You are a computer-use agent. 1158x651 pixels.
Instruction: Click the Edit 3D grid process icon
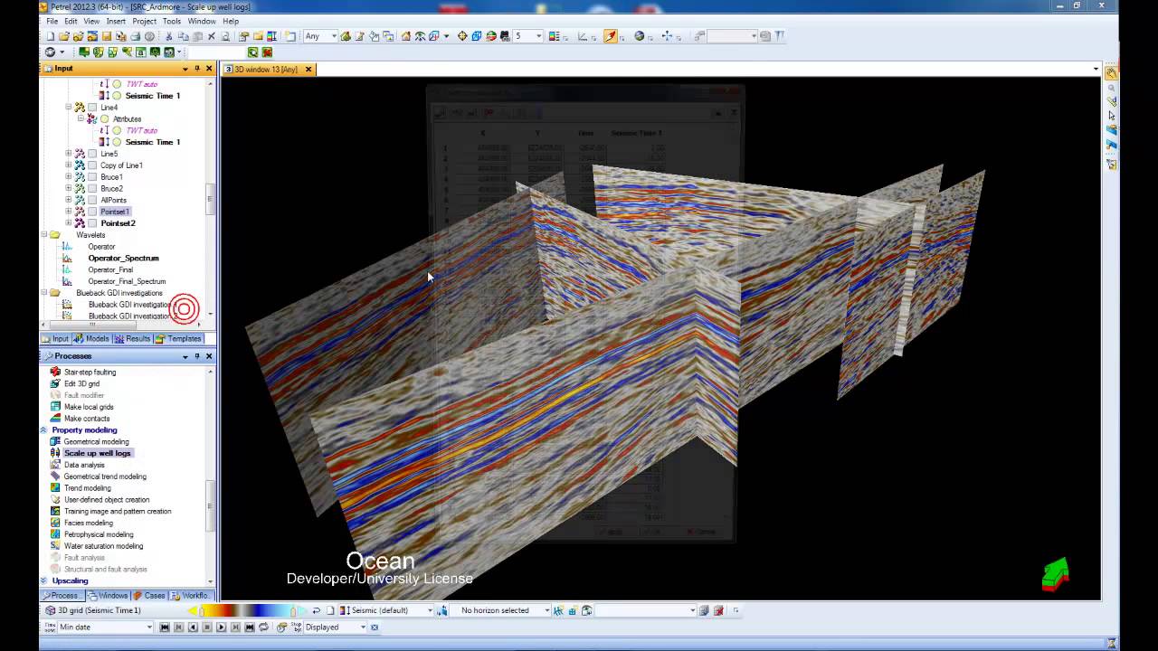(55, 383)
